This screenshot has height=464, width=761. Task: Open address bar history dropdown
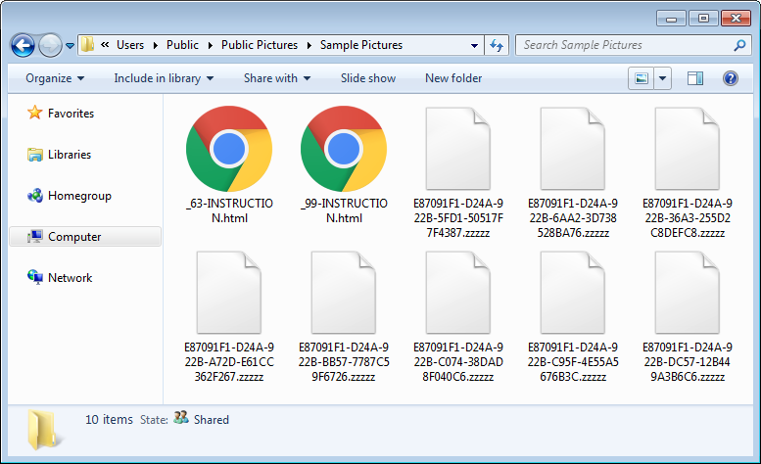[x=474, y=46]
